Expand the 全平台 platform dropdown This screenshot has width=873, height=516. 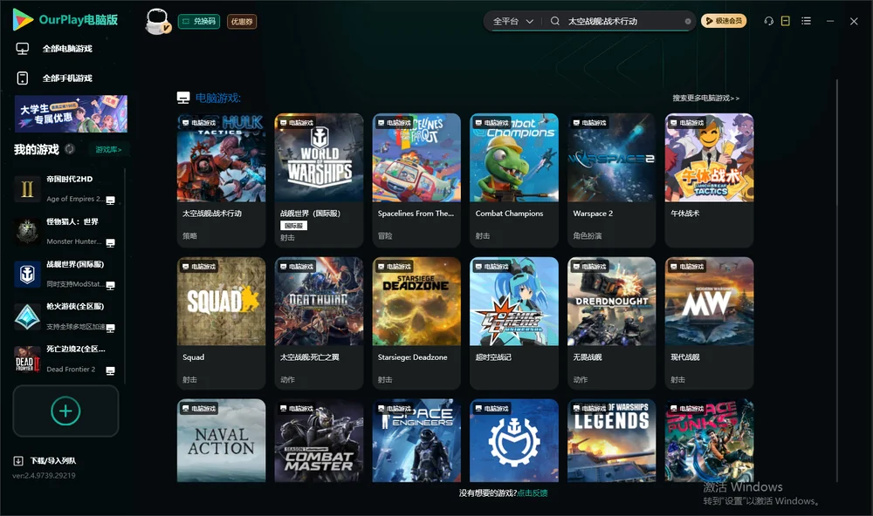point(512,21)
